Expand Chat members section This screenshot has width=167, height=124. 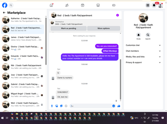[x=143, y=51]
